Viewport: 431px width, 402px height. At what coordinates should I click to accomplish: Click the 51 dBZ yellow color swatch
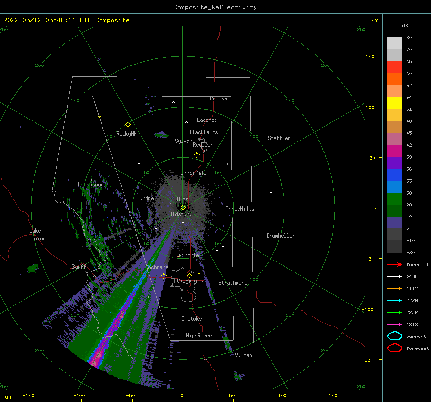(395, 103)
